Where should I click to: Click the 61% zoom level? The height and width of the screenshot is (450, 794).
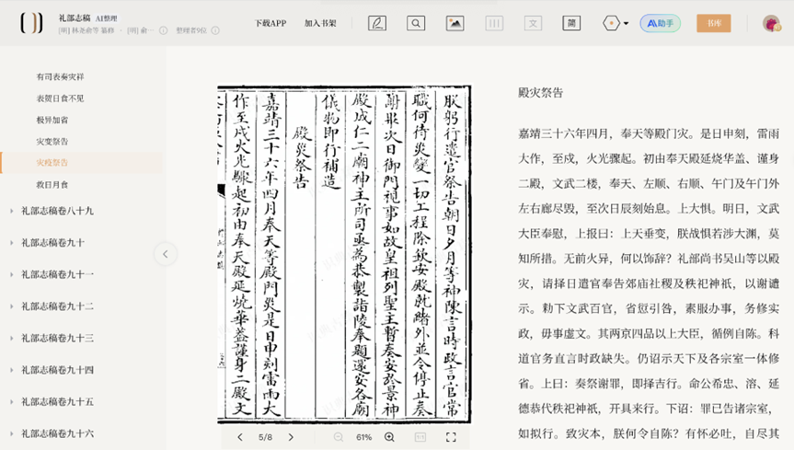(363, 437)
